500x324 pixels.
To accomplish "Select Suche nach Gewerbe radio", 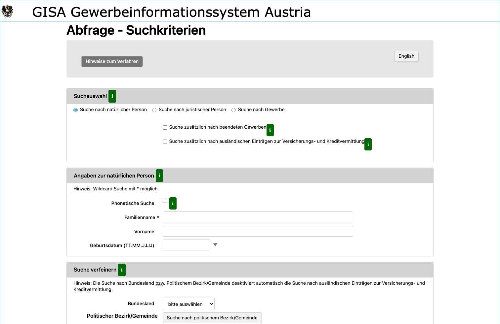I will click(x=233, y=110).
